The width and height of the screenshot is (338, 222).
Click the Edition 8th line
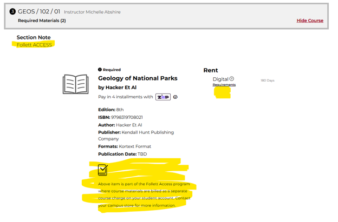tap(111, 110)
